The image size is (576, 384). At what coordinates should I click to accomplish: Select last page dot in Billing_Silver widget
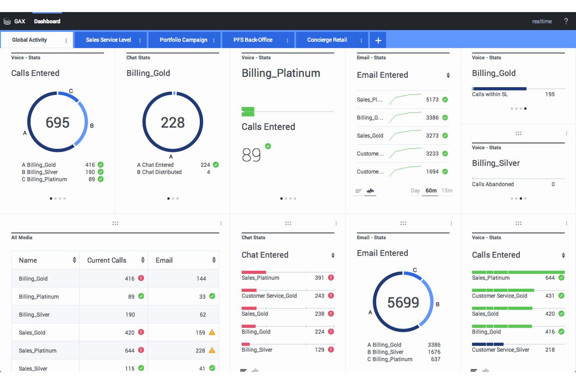point(525,198)
